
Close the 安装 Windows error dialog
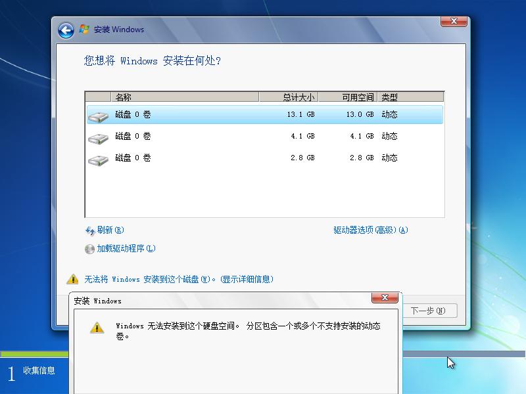pos(385,297)
